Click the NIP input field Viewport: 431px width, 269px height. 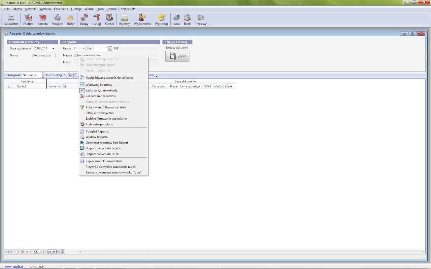(139, 48)
